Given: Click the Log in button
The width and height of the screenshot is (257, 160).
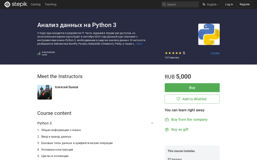Looking at the screenshot, I should click(229, 4).
